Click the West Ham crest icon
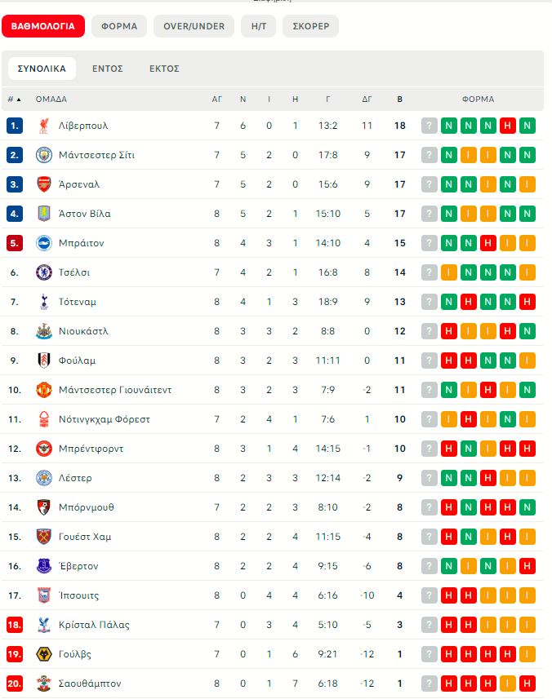The height and width of the screenshot is (699, 552). pyautogui.click(x=44, y=537)
